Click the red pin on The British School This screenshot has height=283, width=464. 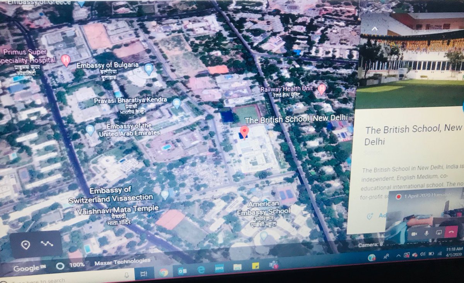[244, 132]
